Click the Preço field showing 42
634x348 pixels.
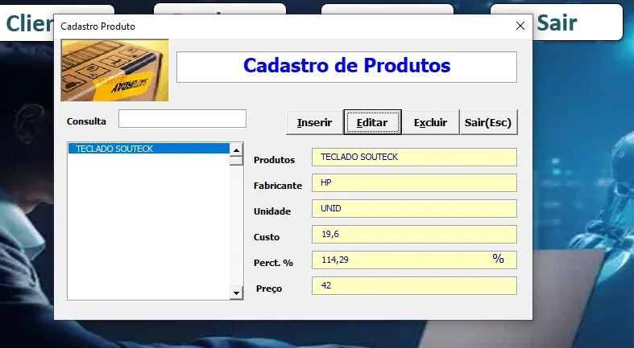tap(414, 286)
